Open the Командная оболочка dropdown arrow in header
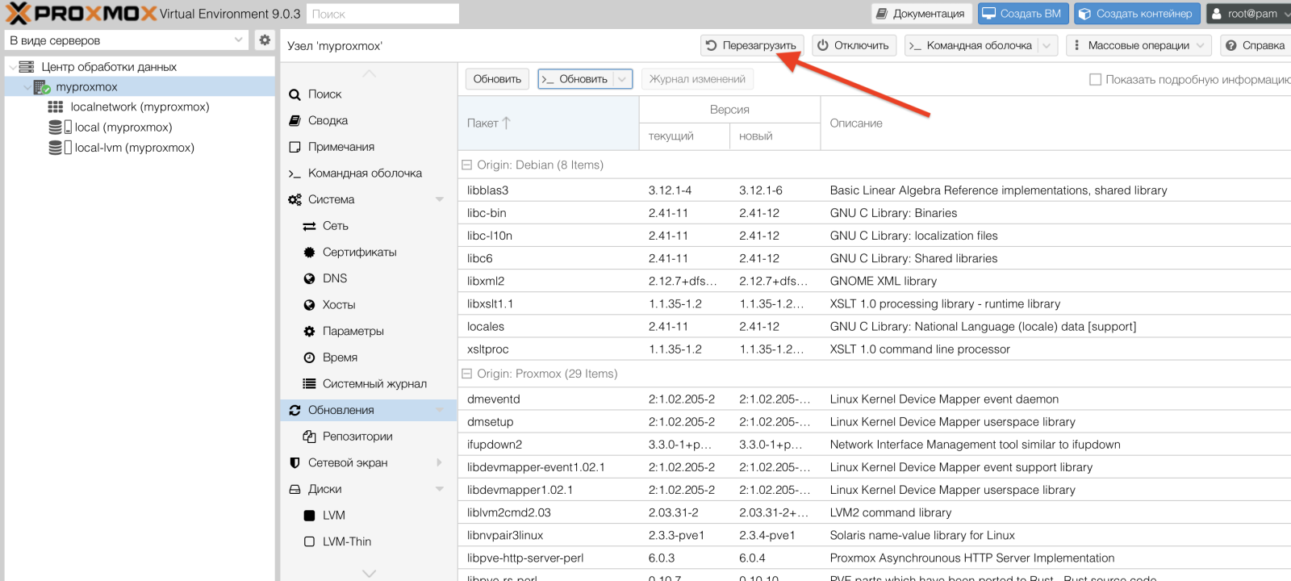The width and height of the screenshot is (1291, 581). click(1047, 46)
